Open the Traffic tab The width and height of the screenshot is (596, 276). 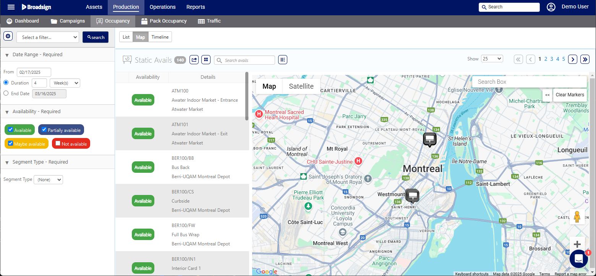click(209, 21)
